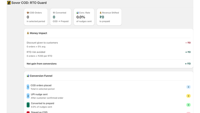Viewport: 200px width, 113px height.
Task: Click the Conversion Funnel heading
Action: click(x=41, y=76)
